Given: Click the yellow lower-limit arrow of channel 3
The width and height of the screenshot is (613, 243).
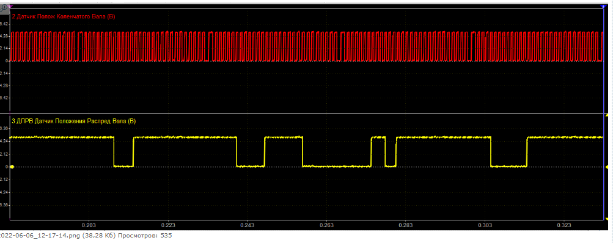Looking at the screenshot, I should [606, 219].
